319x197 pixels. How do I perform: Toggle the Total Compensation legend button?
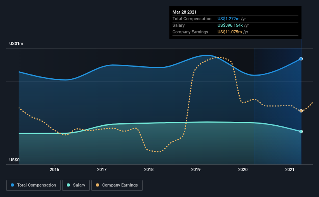point(33,185)
